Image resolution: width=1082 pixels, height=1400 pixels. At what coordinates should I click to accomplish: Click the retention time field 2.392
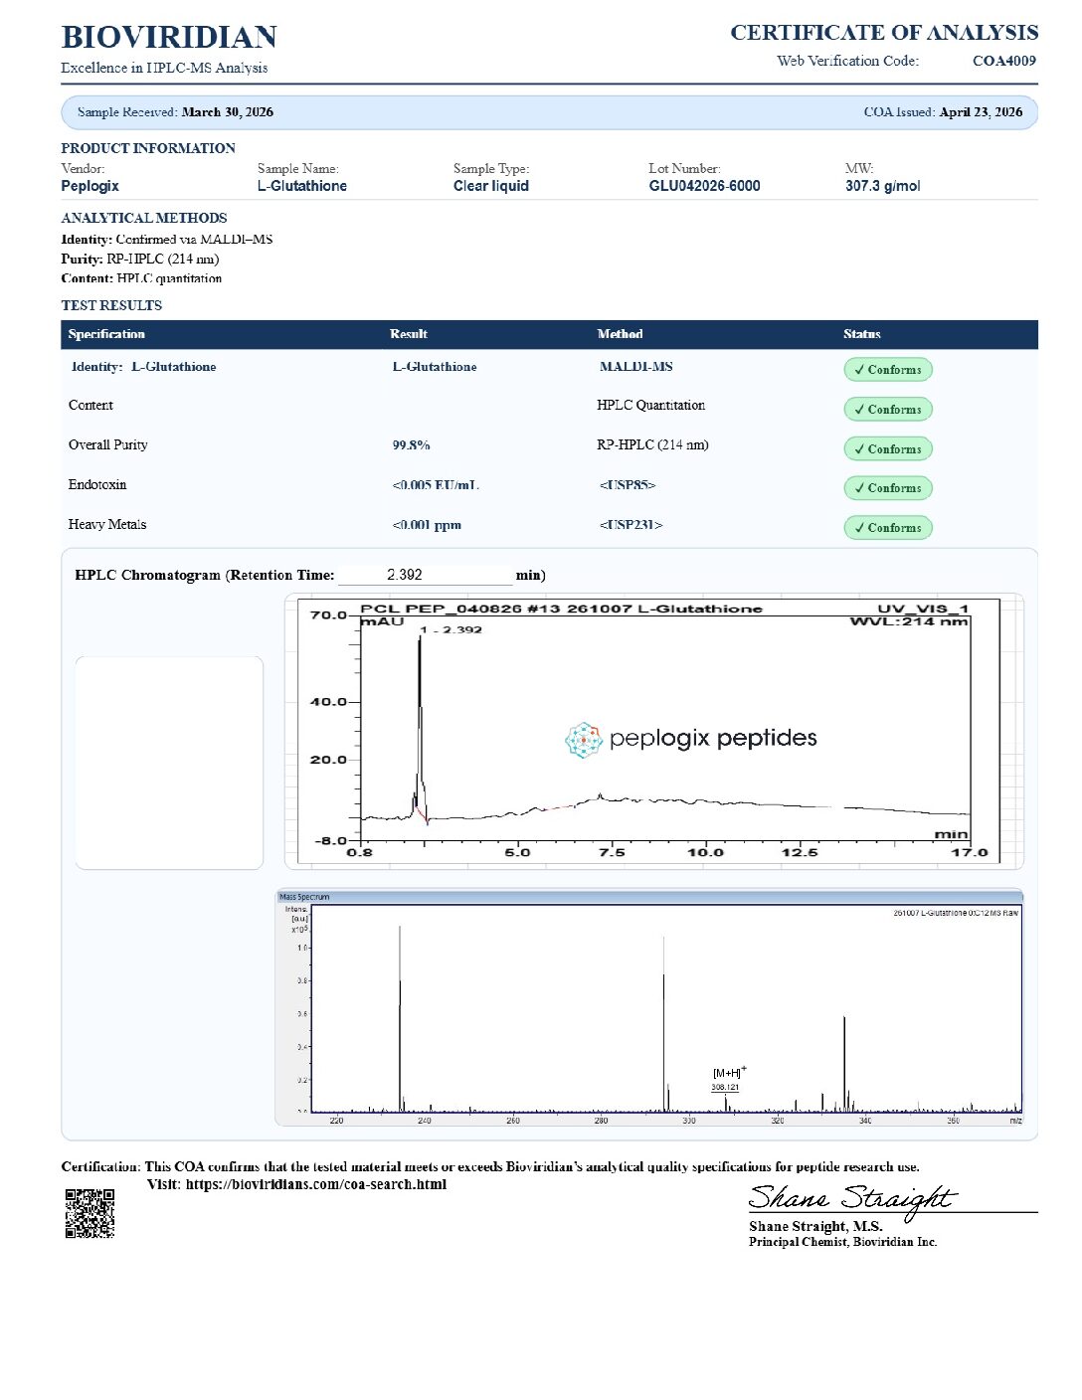click(x=426, y=575)
